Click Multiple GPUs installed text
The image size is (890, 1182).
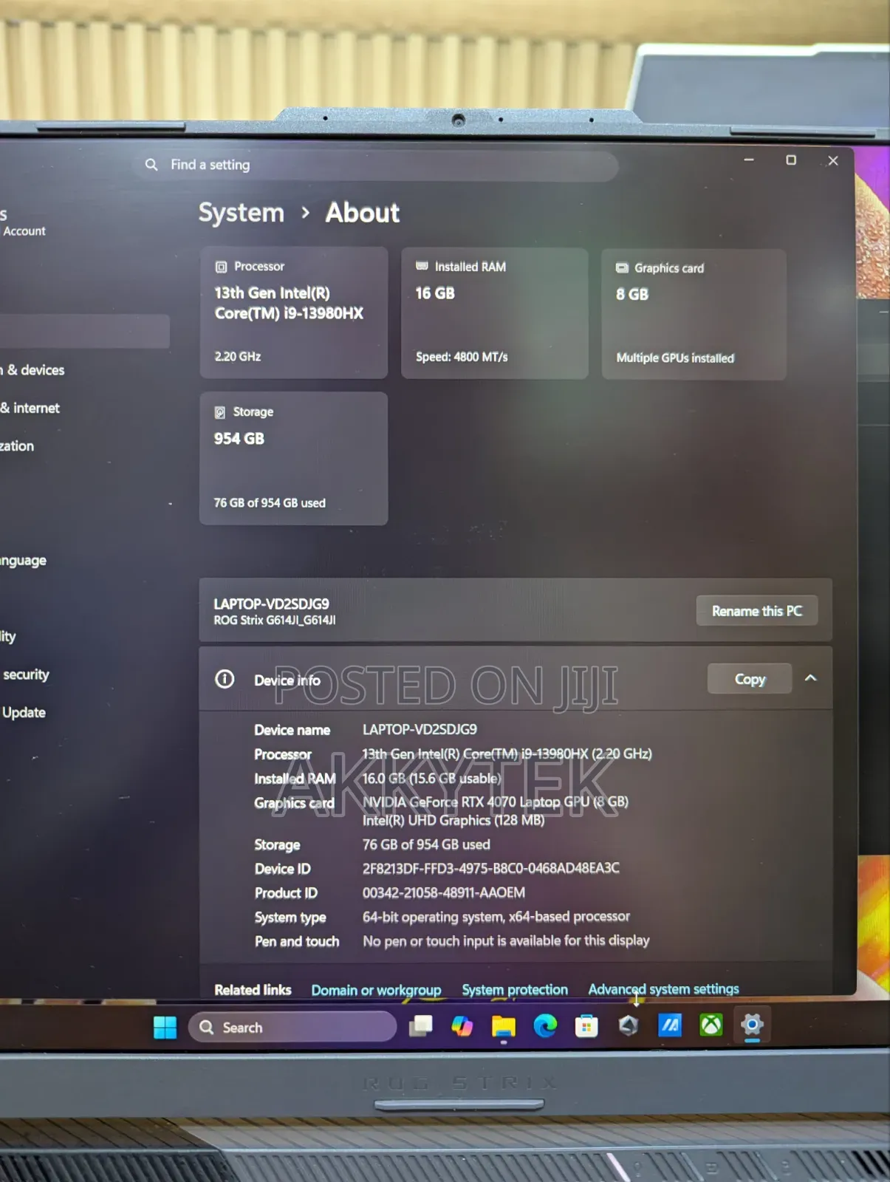675,358
